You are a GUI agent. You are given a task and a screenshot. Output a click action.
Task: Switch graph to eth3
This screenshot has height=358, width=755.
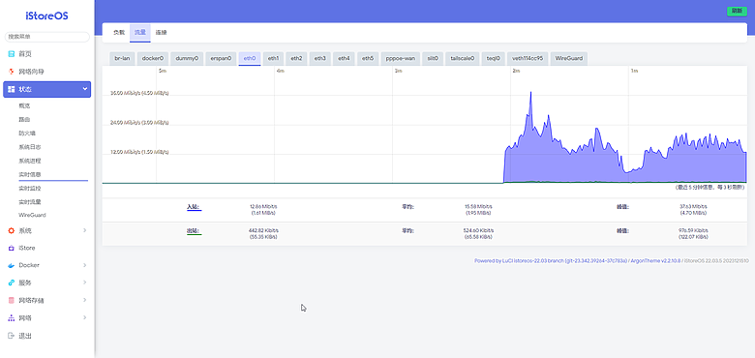coord(320,58)
